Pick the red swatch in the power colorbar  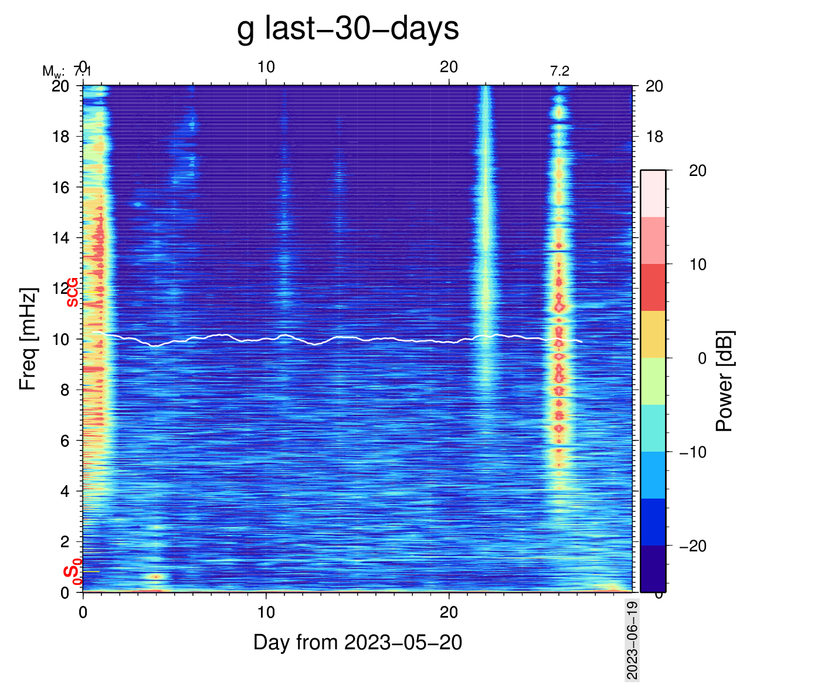(653, 287)
